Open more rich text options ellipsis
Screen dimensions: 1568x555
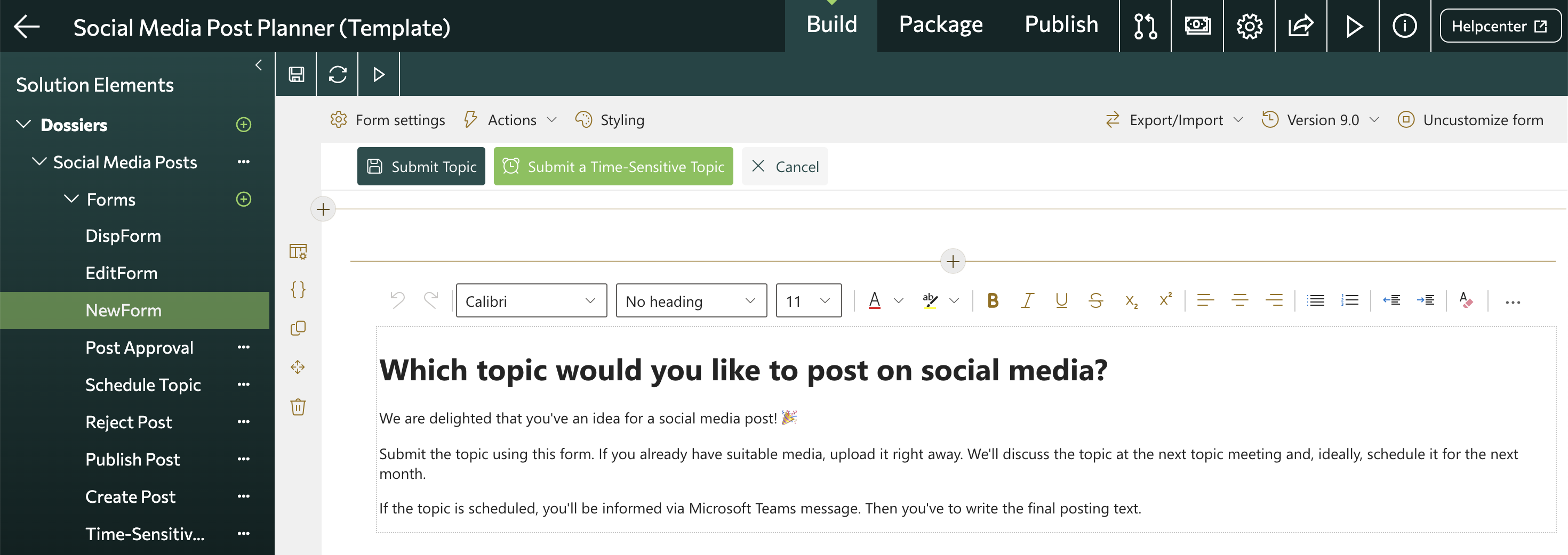coord(1513,301)
